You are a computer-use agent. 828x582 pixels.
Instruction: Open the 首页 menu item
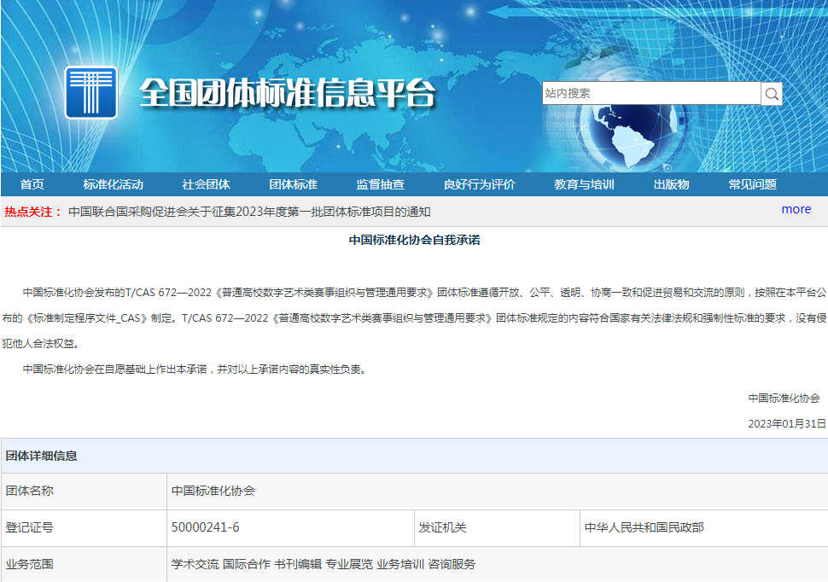32,185
